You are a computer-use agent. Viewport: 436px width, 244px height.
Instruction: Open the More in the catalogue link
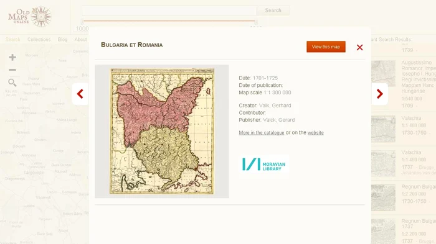click(262, 133)
